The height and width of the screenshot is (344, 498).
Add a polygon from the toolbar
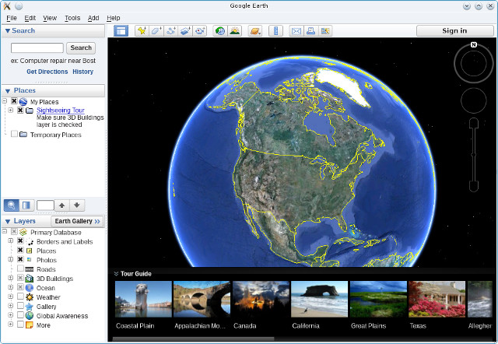click(156, 31)
